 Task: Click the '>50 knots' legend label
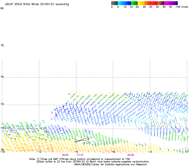tap(182, 7)
